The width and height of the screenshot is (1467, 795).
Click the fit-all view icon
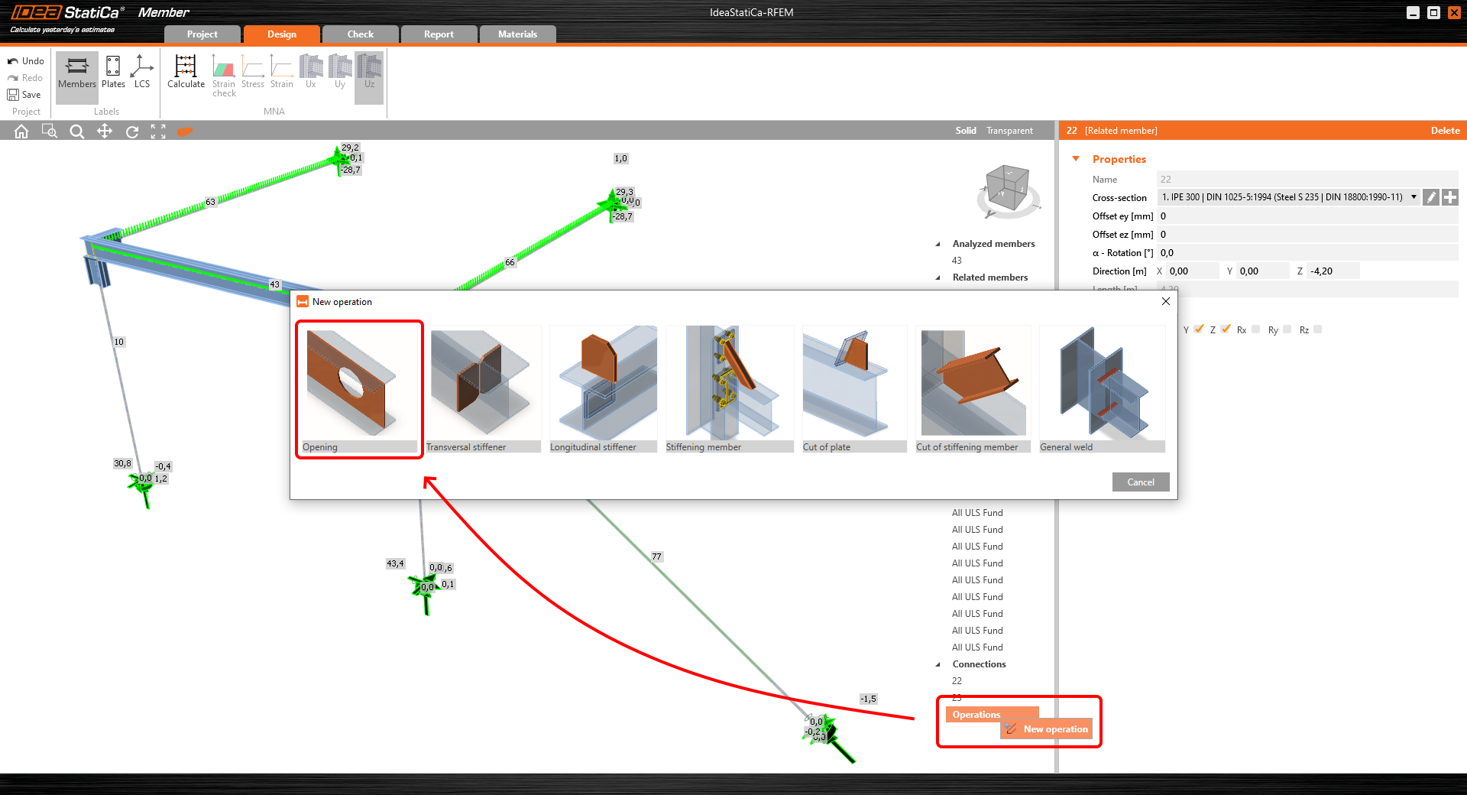pyautogui.click(x=158, y=131)
